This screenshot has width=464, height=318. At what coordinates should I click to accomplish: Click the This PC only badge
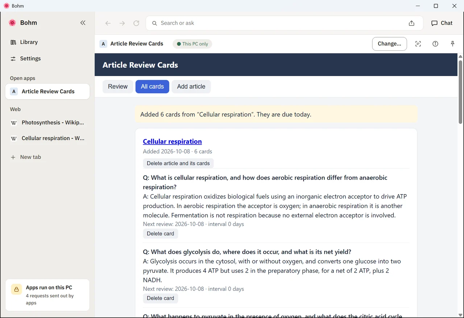pos(192,44)
